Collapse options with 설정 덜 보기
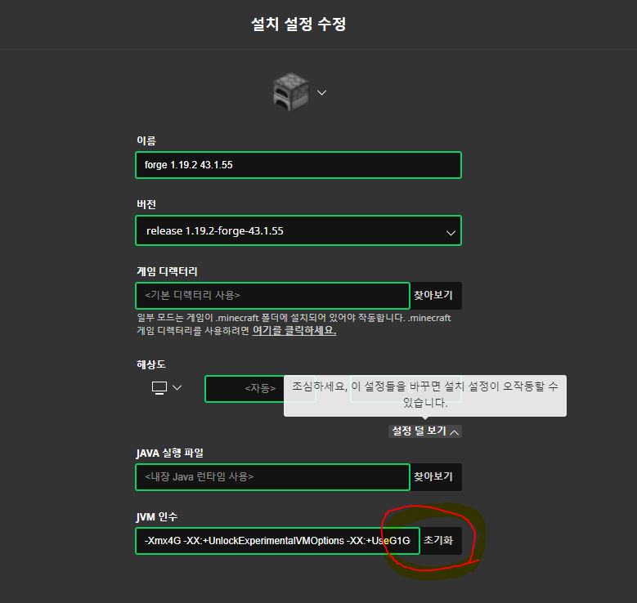Screen dimensions: 637x603 [425, 431]
